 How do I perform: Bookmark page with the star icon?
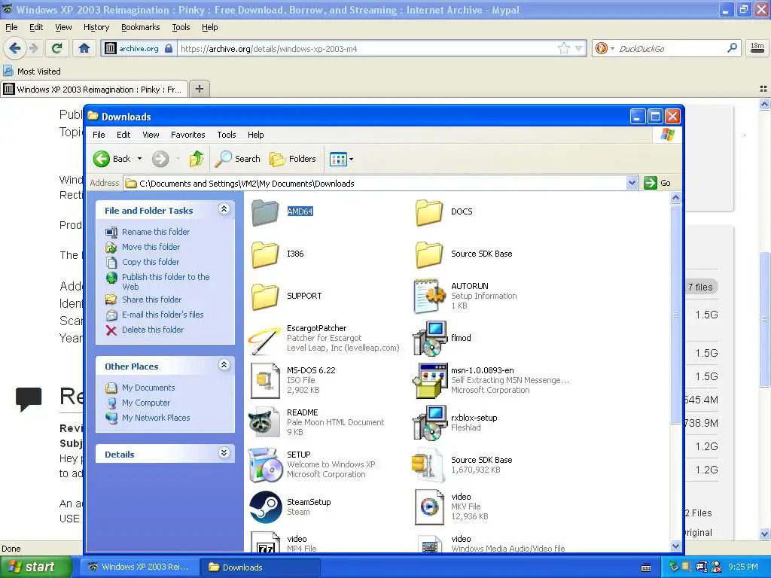click(x=563, y=48)
